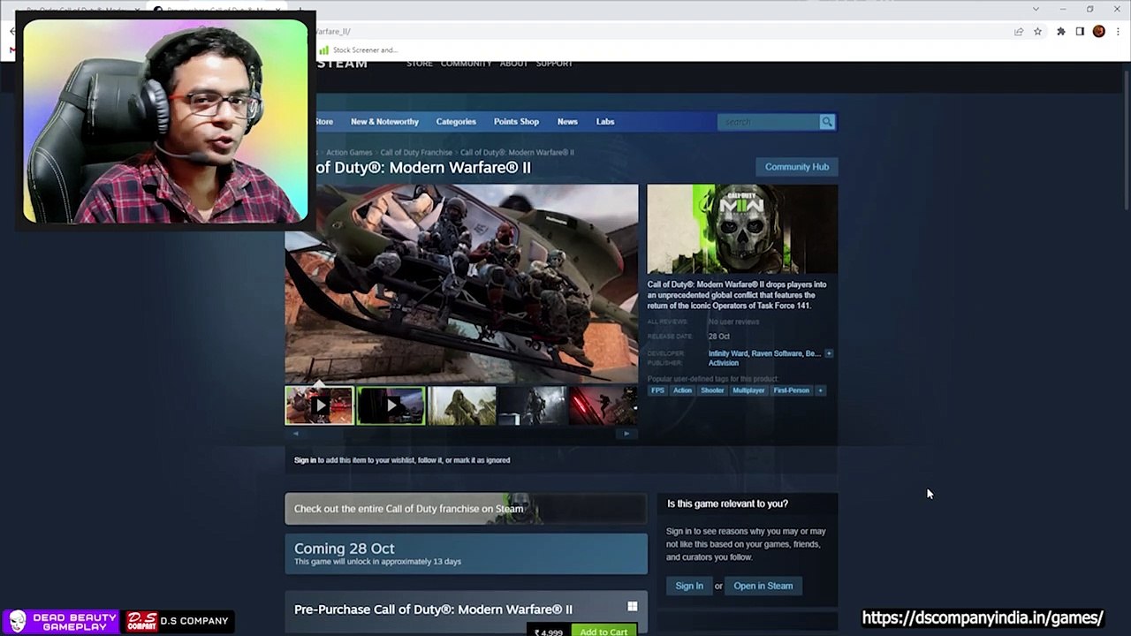Image resolution: width=1131 pixels, height=636 pixels.
Task: Play the first helicopter trailer thumbnail
Action: pyautogui.click(x=319, y=405)
